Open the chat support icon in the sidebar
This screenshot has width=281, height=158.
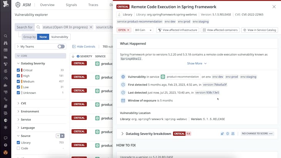pos(5,138)
